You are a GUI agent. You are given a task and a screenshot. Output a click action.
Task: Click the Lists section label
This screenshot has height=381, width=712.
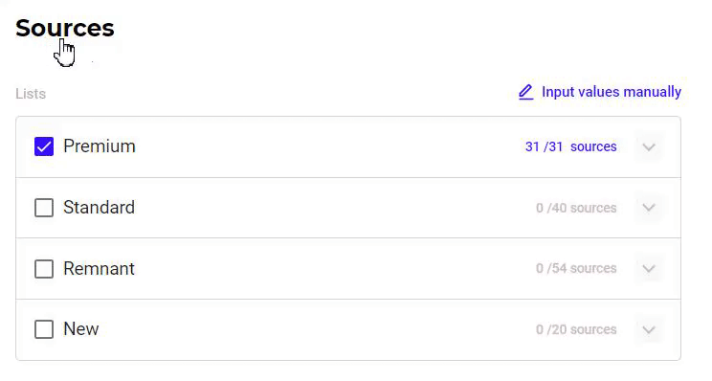pos(31,94)
